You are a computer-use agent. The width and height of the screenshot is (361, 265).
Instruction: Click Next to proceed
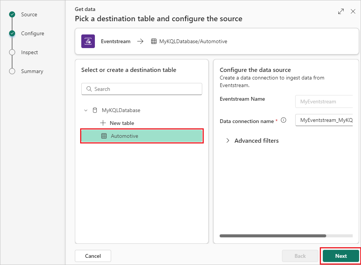point(341,256)
